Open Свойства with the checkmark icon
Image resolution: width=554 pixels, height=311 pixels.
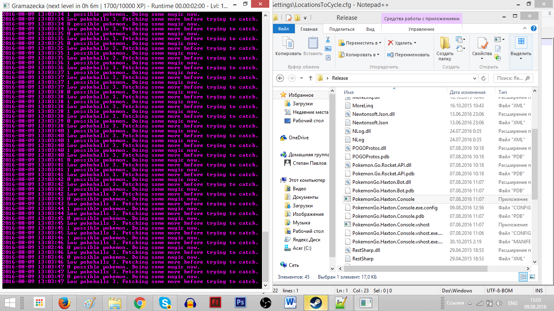[482, 47]
